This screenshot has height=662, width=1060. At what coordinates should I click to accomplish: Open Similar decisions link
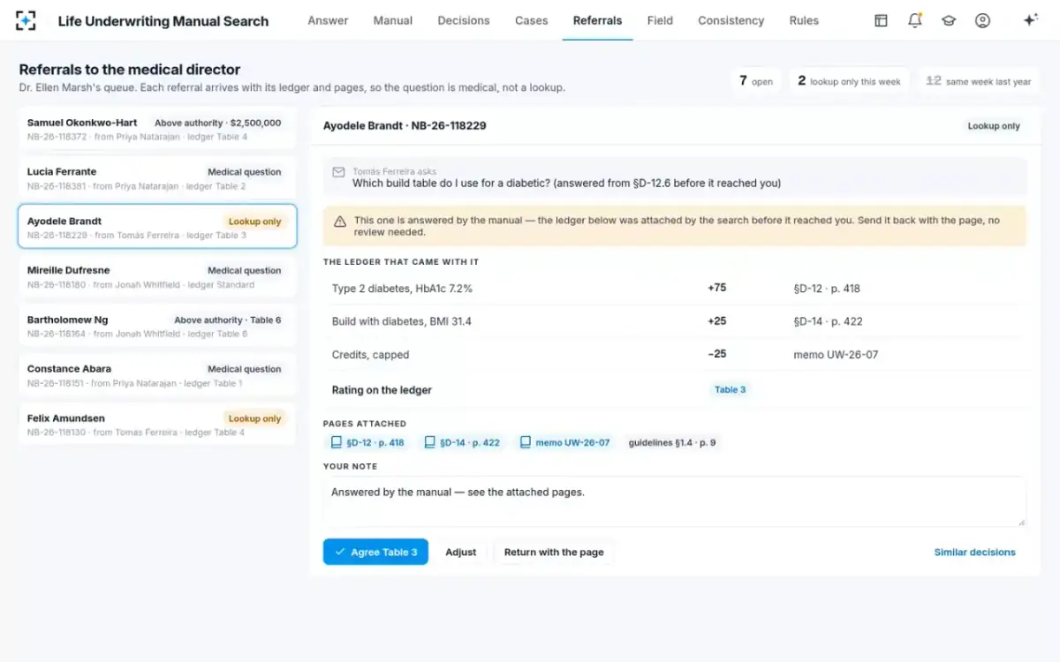(x=975, y=553)
